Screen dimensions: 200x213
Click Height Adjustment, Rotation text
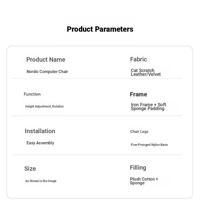[x=45, y=106]
